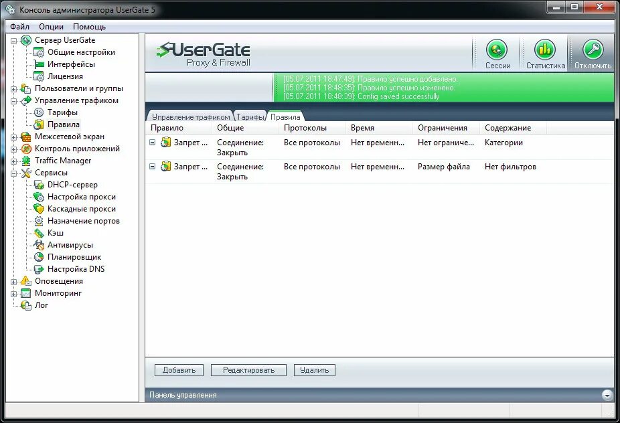620x423 pixels.
Task: Maximize the UserGate console window
Action: pos(574,7)
